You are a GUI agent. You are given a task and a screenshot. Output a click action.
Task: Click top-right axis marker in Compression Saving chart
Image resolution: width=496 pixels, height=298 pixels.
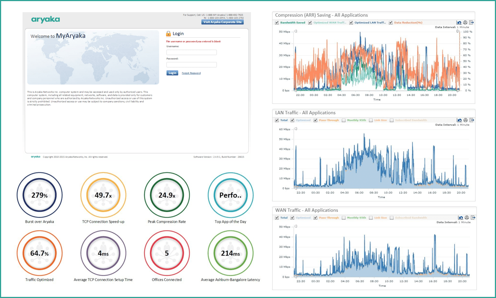(459, 32)
